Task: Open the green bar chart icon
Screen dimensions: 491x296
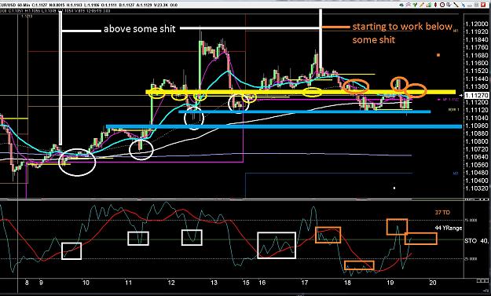Action: click(429, 5)
